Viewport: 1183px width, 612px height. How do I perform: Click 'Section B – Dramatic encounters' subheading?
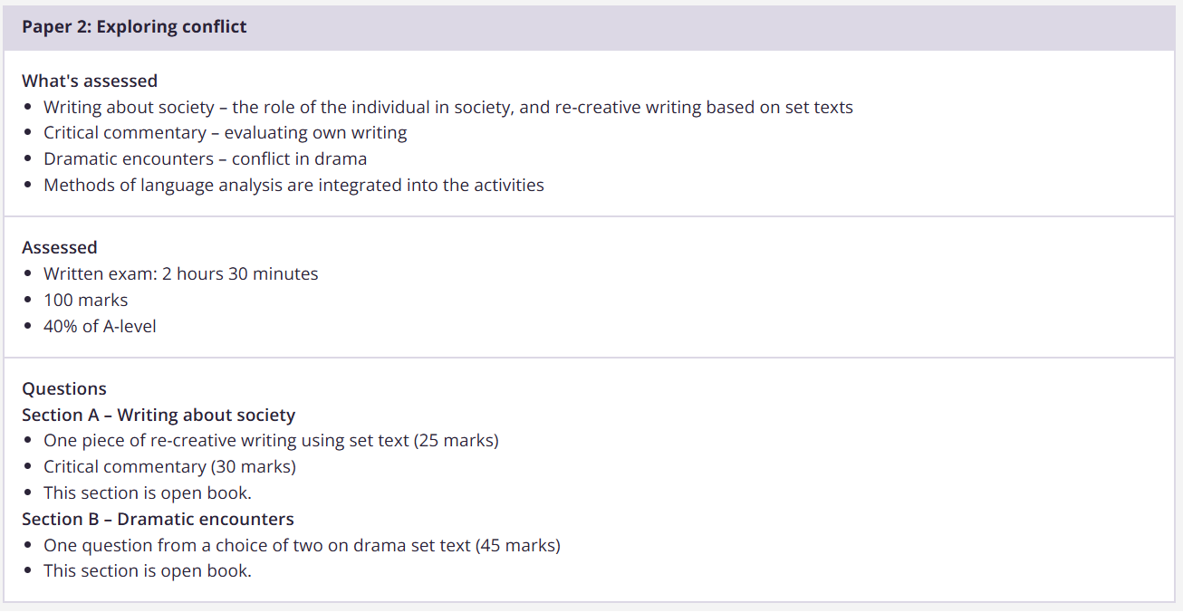158,520
